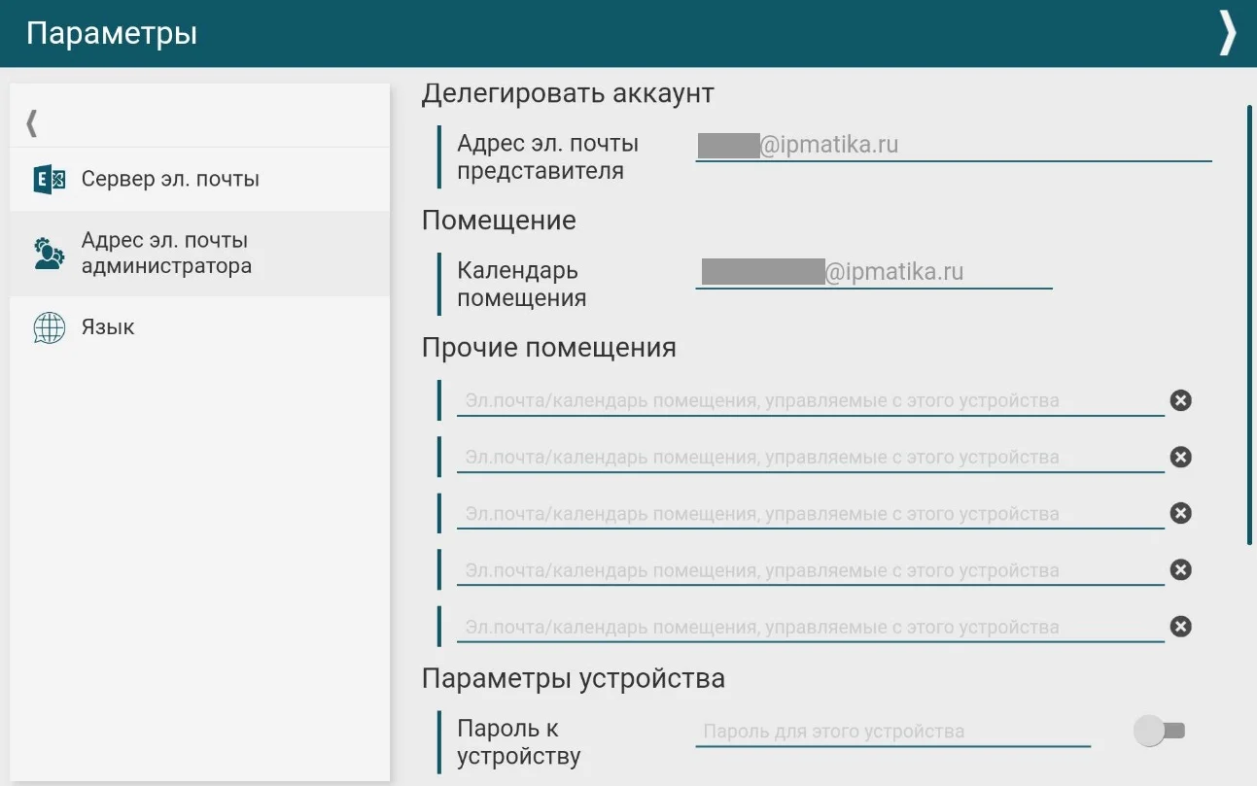Edit the delegate email address field
Viewport: 1257px width, 786px height.
pyautogui.click(x=953, y=146)
